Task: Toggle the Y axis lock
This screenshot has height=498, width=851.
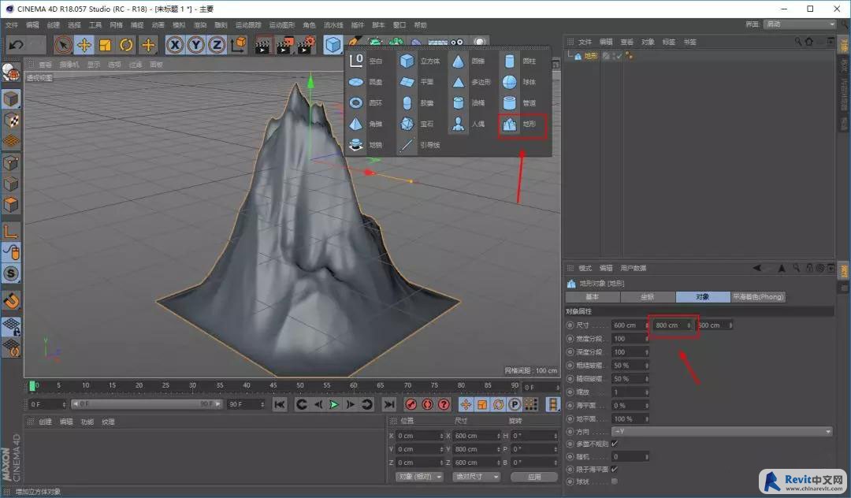Action: [195, 44]
